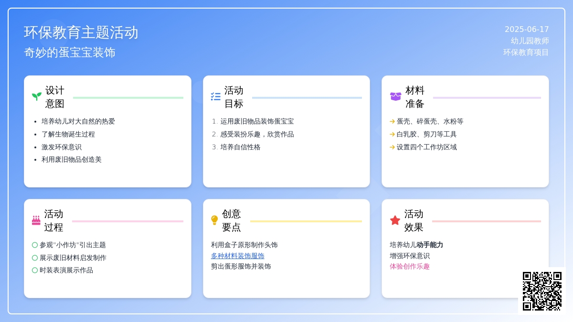The image size is (573, 322).
Task: Click the date 2025-06-17
Action: point(527,30)
